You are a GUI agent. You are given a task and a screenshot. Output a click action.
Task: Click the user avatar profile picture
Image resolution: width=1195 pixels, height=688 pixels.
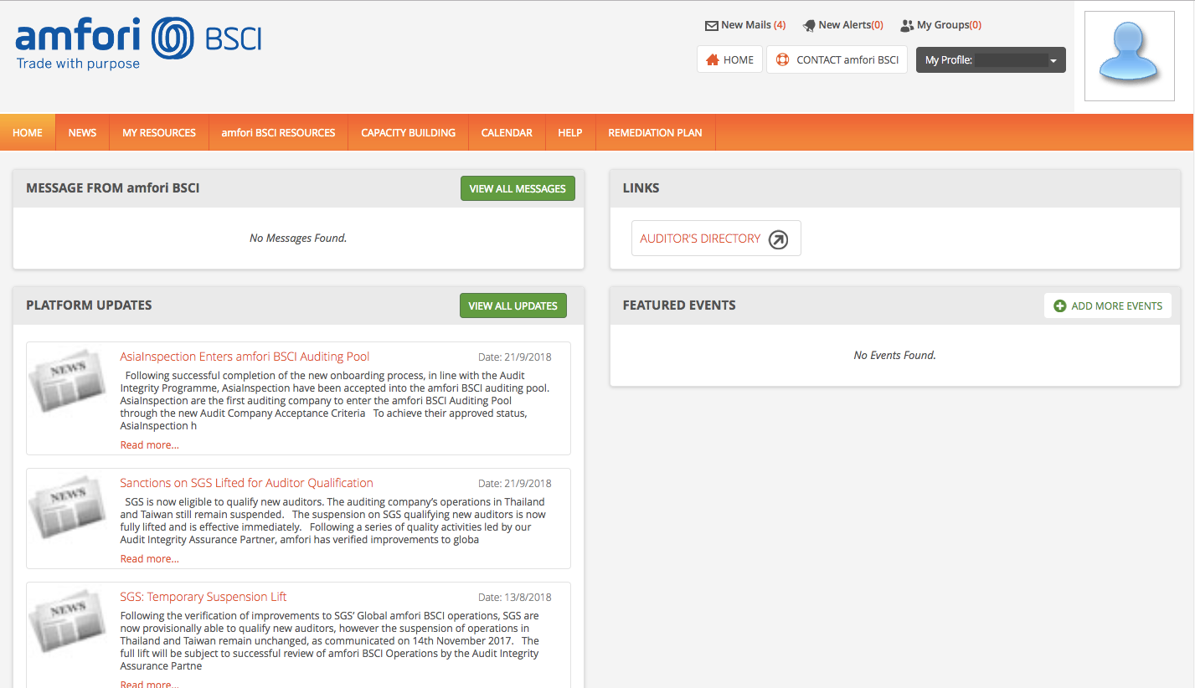coord(1129,56)
